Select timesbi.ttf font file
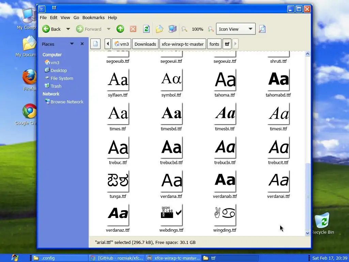The height and width of the screenshot is (262, 349). point(225,117)
